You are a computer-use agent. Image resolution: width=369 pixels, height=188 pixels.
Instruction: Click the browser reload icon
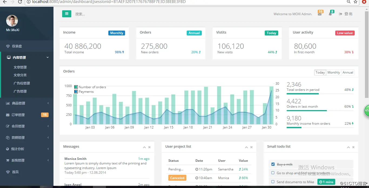coord(20,2)
